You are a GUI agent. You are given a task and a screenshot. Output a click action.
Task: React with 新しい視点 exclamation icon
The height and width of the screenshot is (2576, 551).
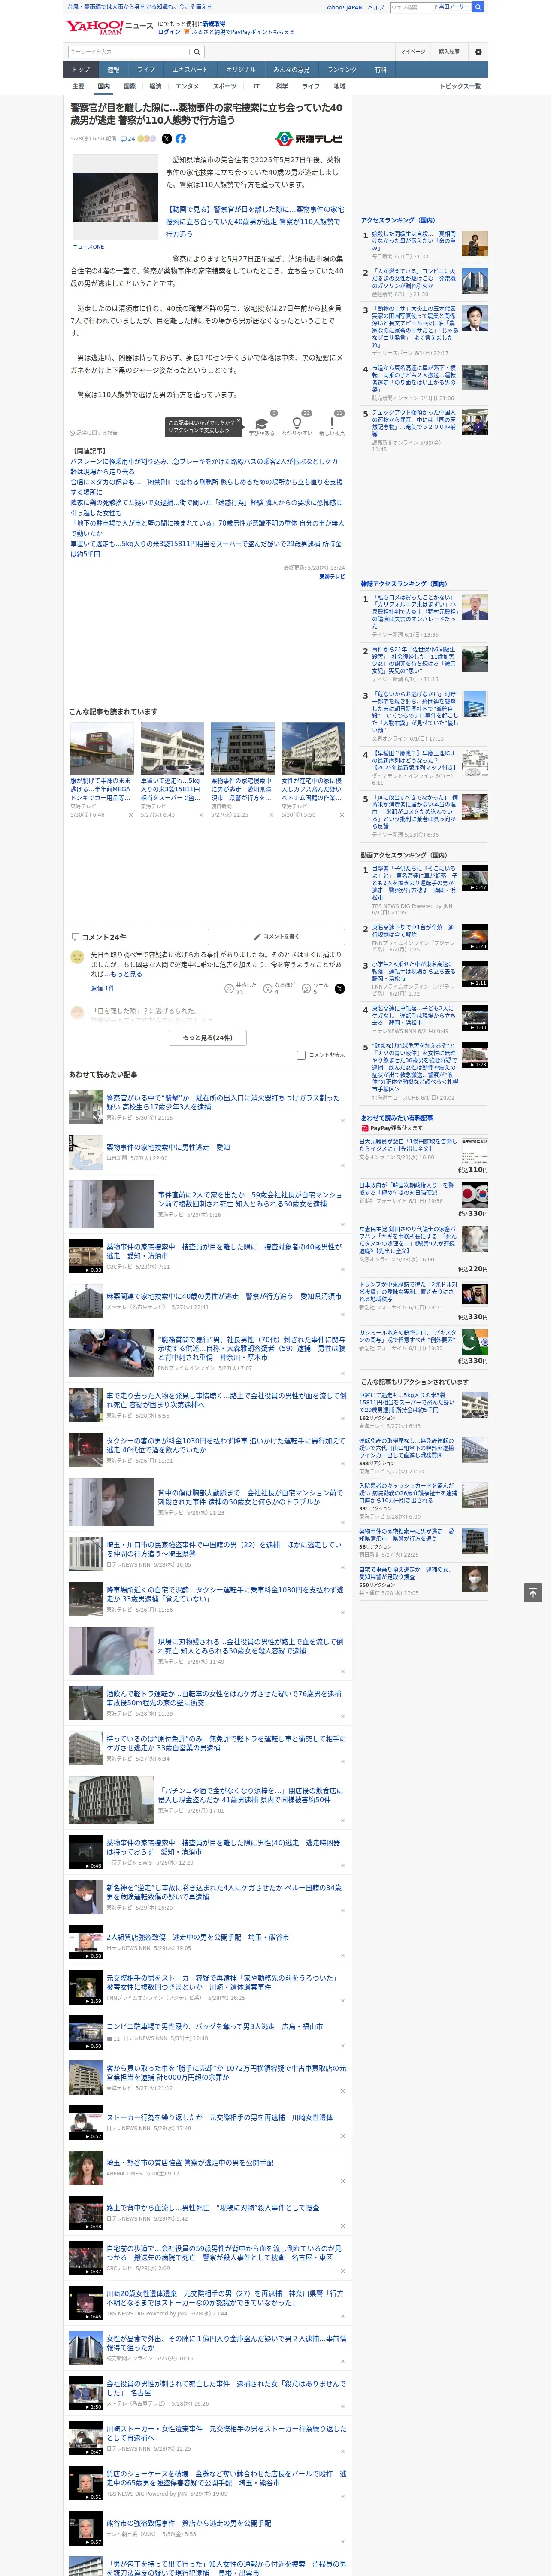pyautogui.click(x=332, y=425)
